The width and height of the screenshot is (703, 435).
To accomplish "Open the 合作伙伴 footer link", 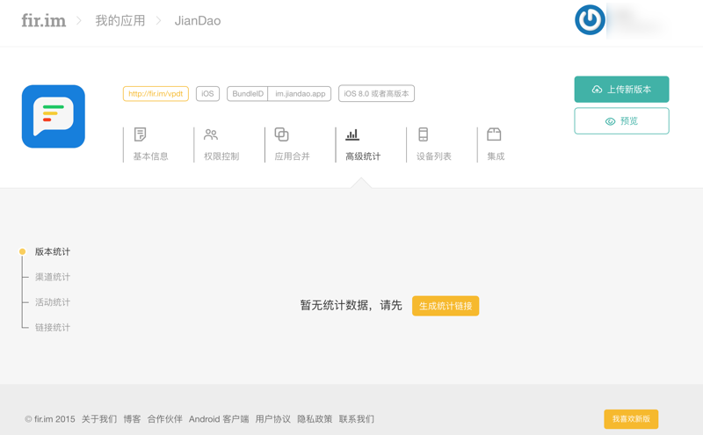I will pyautogui.click(x=165, y=419).
